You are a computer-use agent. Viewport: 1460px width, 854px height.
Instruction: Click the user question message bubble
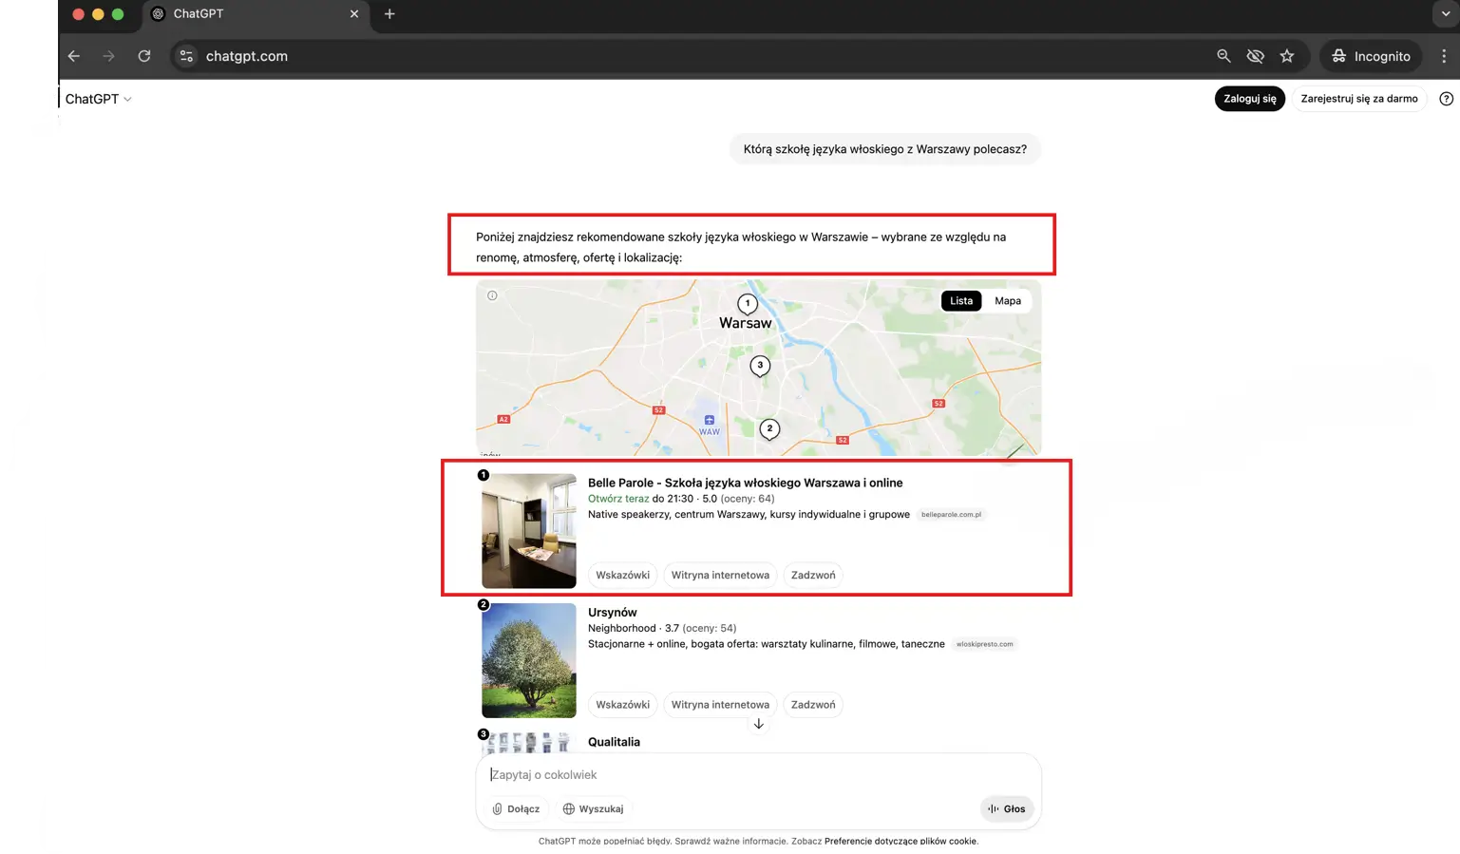click(x=885, y=149)
